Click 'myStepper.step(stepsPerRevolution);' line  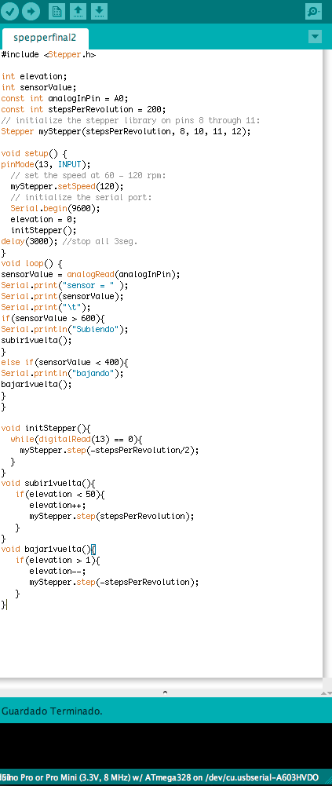point(111,517)
